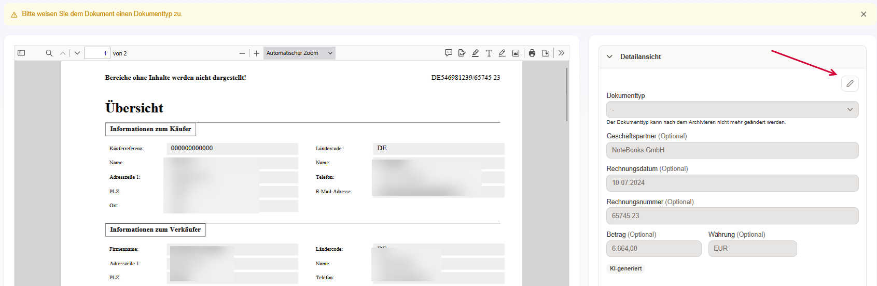This screenshot has width=877, height=286.
Task: Open the Automatischer Zoom dropdown
Action: pyautogui.click(x=299, y=53)
